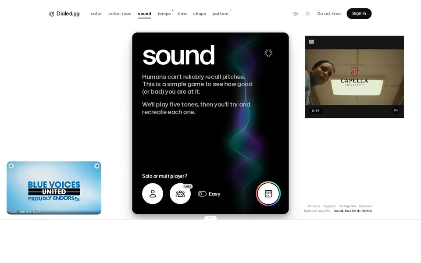Screen dimensions: 421x263
Task: Click the Capella University video ad
Action: 354,77
